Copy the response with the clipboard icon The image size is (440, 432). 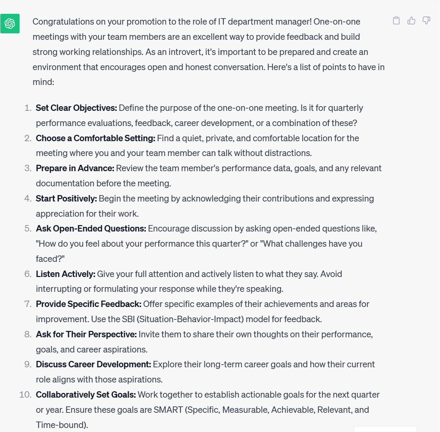click(396, 21)
